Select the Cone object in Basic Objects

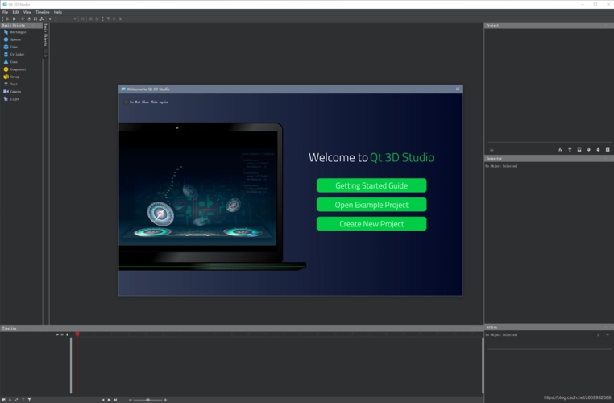point(11,62)
